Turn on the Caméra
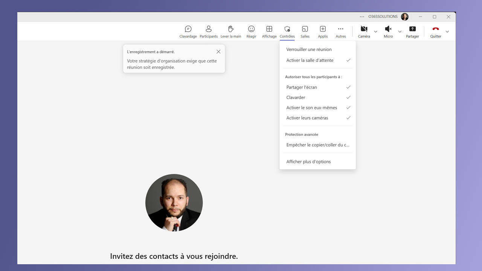The height and width of the screenshot is (271, 482). click(364, 32)
